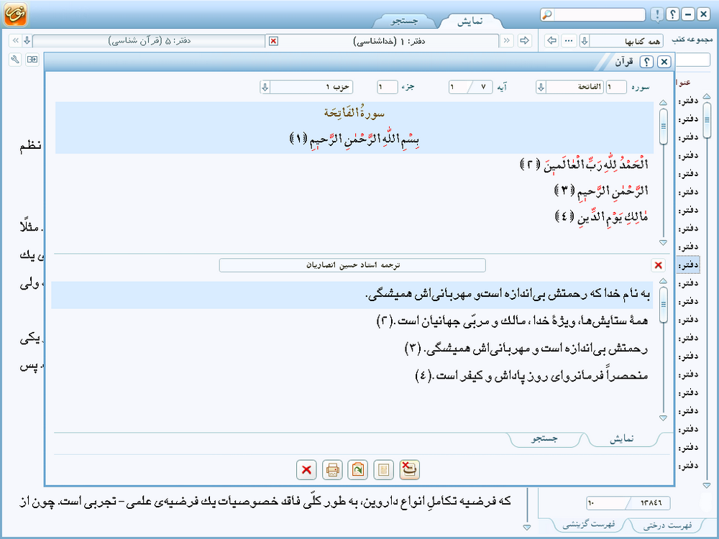
Task: Click the left-pointing arrow beside the ellipsis button
Action: tap(551, 40)
